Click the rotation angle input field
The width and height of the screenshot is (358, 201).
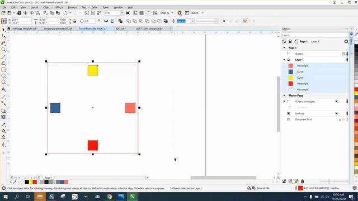(89, 21)
